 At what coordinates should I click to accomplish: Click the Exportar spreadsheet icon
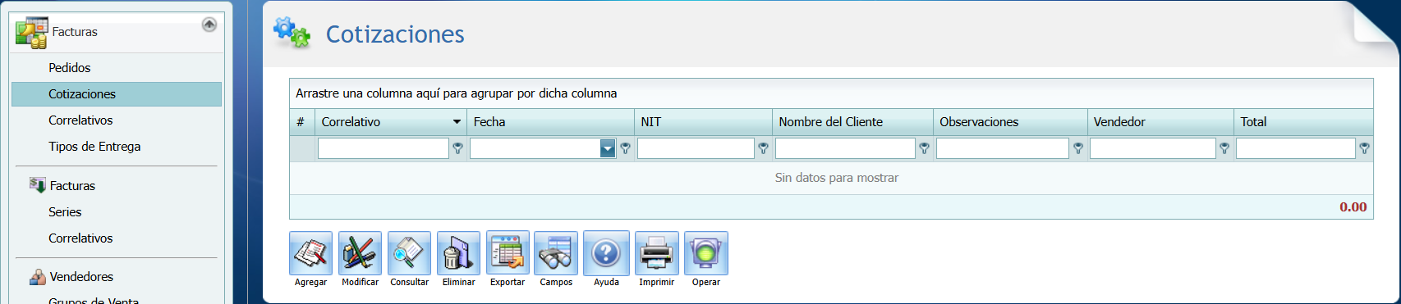coord(508,253)
